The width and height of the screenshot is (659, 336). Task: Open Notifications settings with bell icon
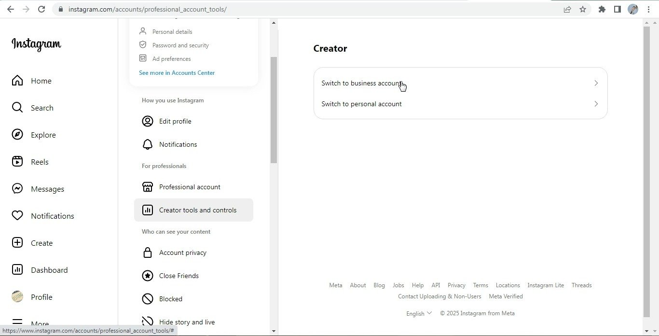(x=193, y=144)
